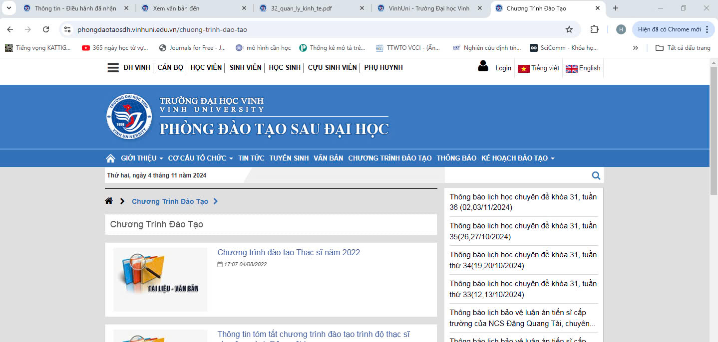Click the home icon in navigation bar
This screenshot has width=718, height=342.
(x=110, y=158)
